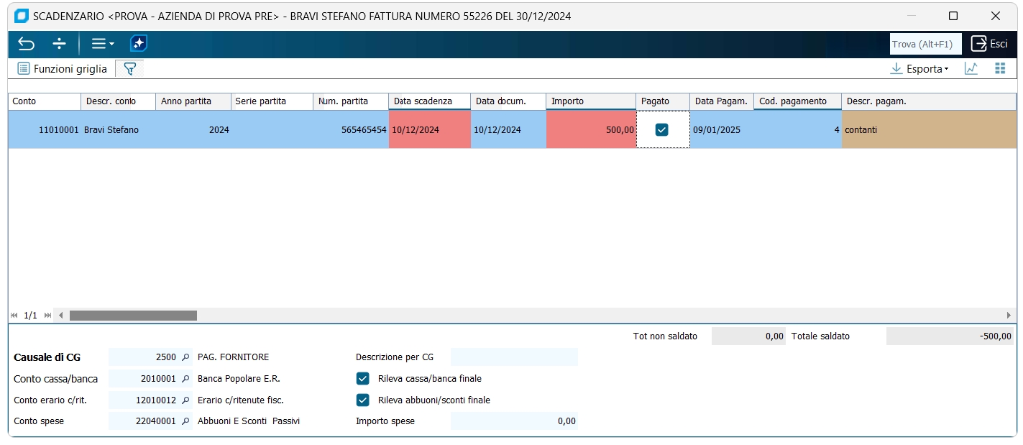Click magnifier lookup beside Conto cassa/banca
The width and height of the screenshot is (1023, 445).
point(185,379)
